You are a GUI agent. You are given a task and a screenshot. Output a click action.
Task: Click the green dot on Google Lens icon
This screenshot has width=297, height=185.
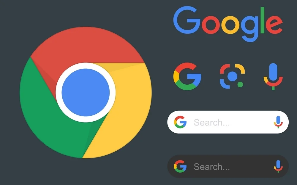pyautogui.click(x=240, y=84)
